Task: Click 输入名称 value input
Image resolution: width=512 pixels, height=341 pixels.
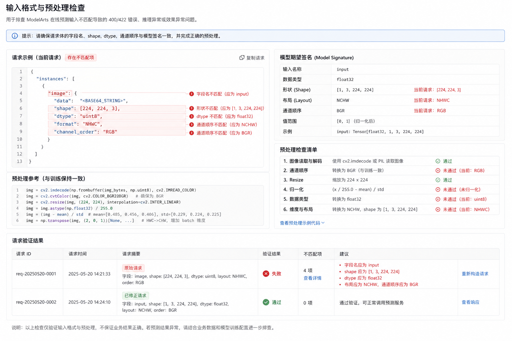Action: (x=343, y=69)
